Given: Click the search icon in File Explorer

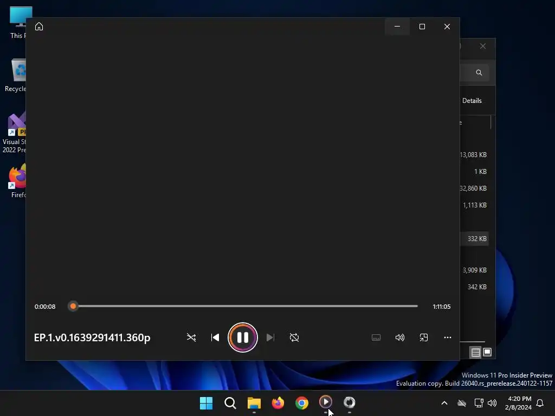Looking at the screenshot, I should [479, 73].
